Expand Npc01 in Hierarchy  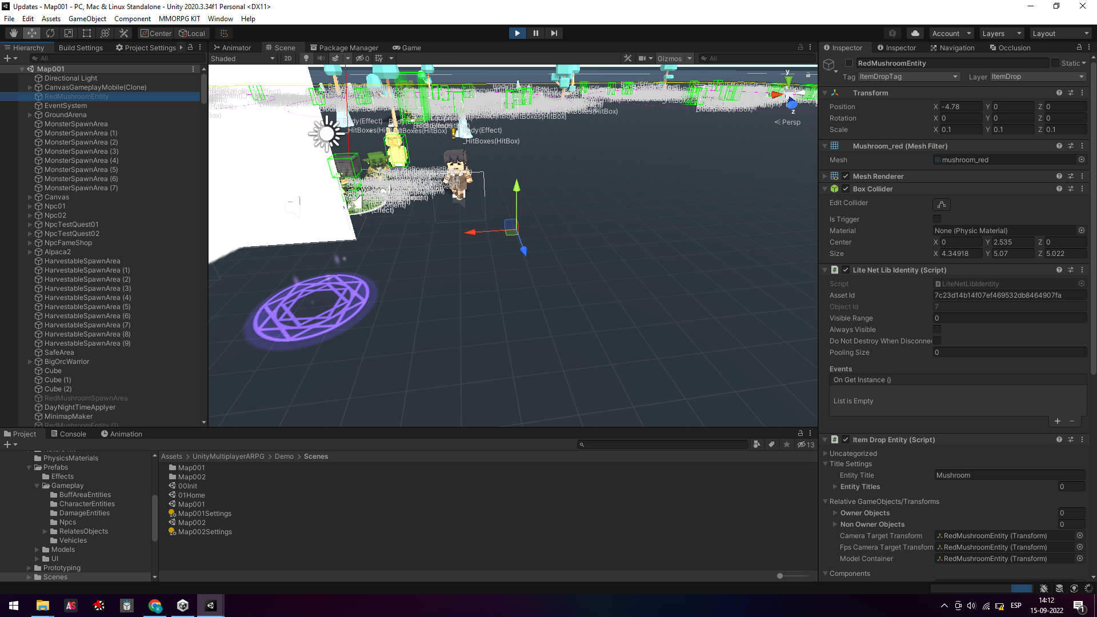click(30, 206)
